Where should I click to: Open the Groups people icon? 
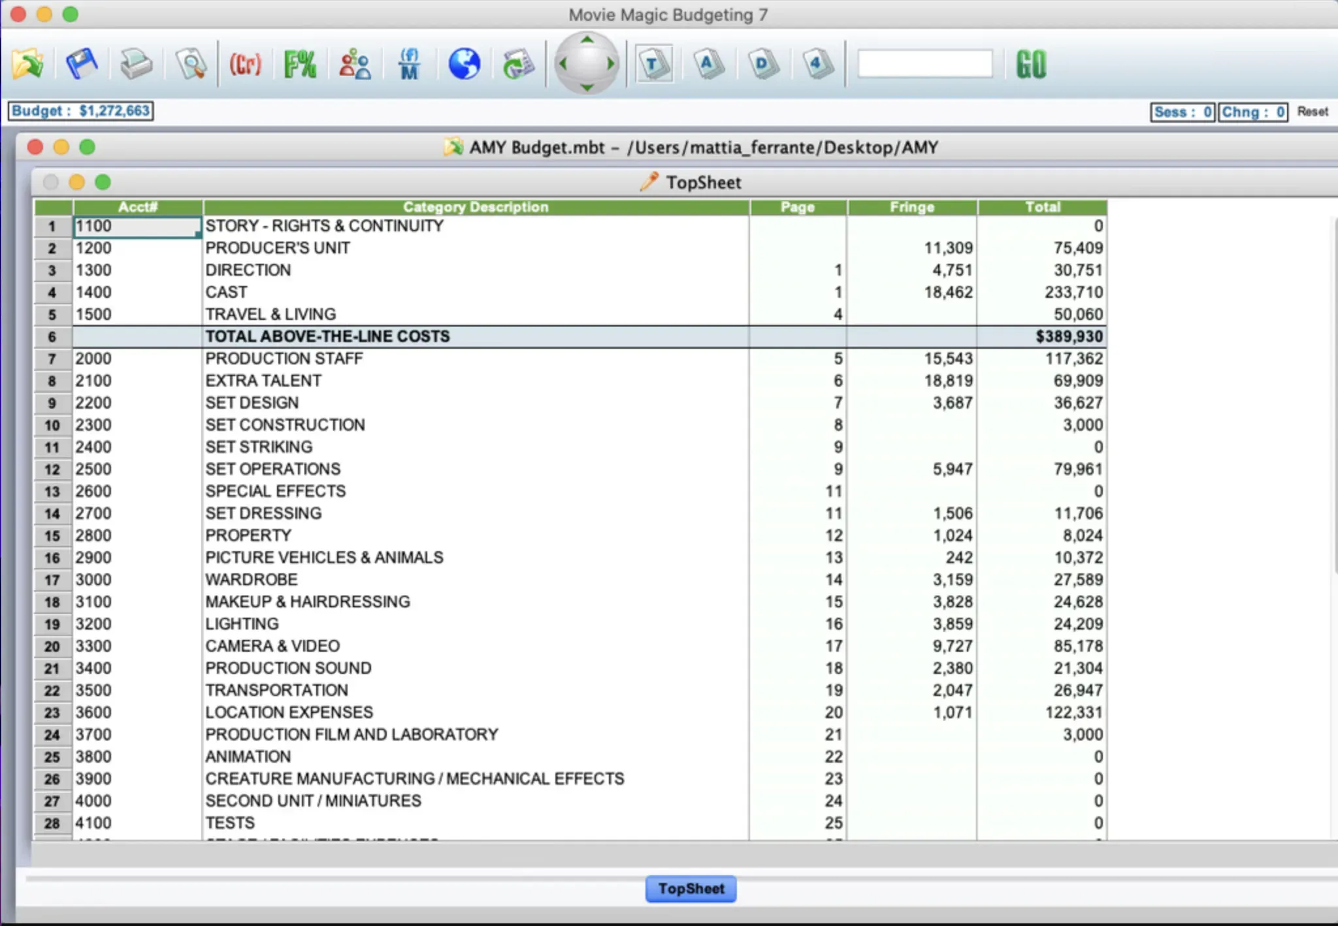point(355,64)
